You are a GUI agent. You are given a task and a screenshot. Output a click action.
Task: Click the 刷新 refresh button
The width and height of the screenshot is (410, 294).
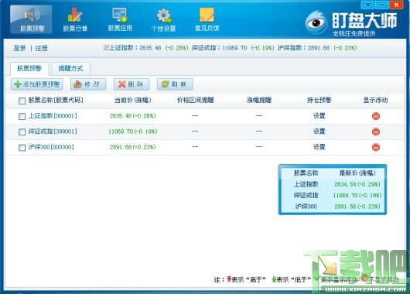click(x=175, y=84)
